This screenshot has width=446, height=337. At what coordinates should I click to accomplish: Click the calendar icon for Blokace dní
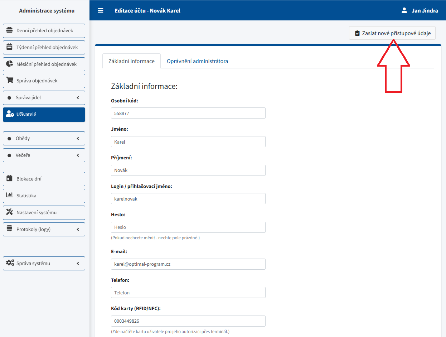(x=10, y=179)
